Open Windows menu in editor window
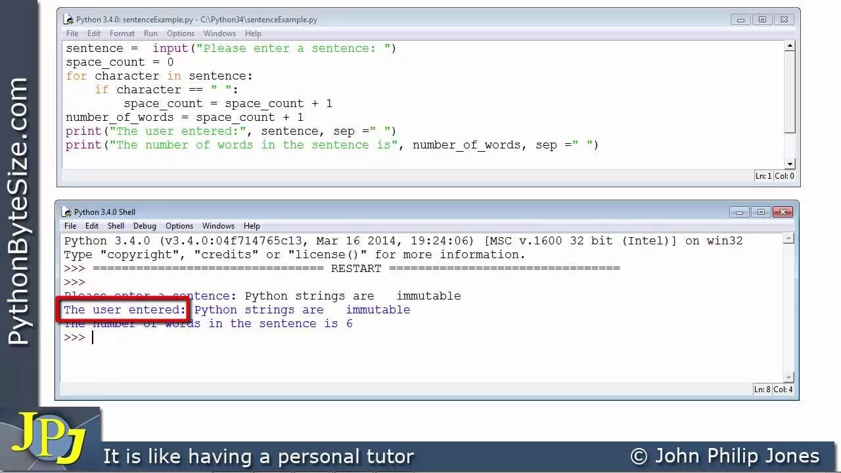841x473 pixels. pyautogui.click(x=219, y=34)
